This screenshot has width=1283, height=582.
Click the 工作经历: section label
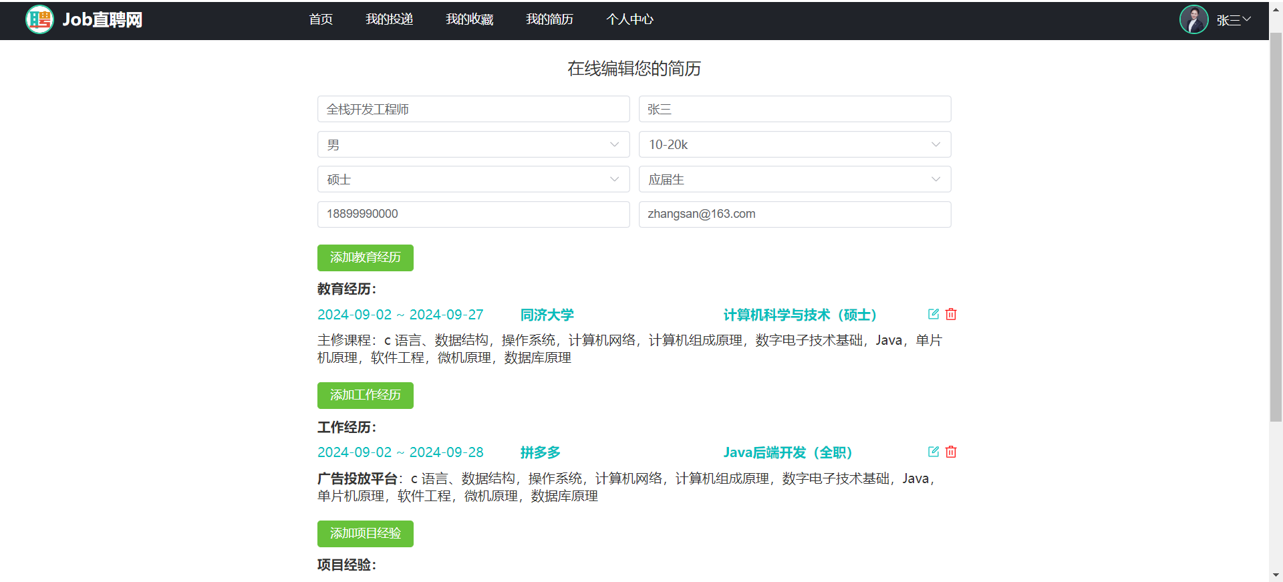(x=347, y=428)
